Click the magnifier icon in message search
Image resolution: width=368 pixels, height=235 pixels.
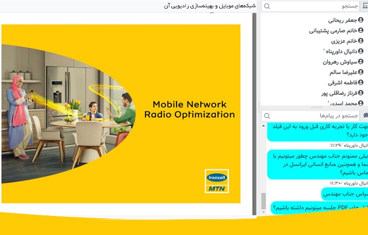(x=267, y=116)
